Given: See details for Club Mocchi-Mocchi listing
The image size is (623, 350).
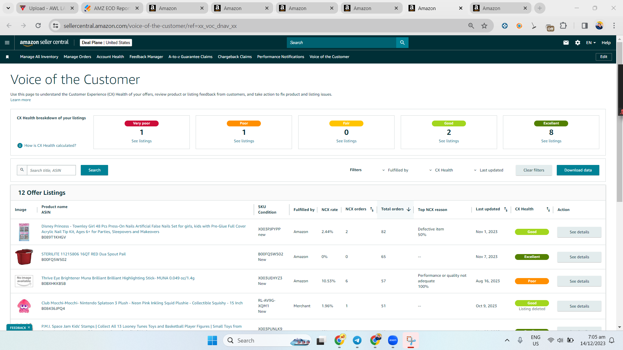Looking at the screenshot, I should click(x=579, y=306).
